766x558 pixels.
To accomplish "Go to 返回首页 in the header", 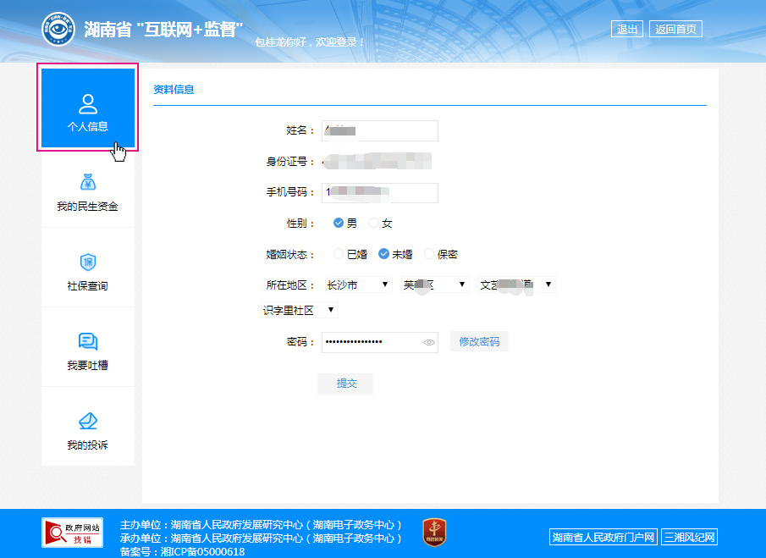I will pyautogui.click(x=676, y=30).
